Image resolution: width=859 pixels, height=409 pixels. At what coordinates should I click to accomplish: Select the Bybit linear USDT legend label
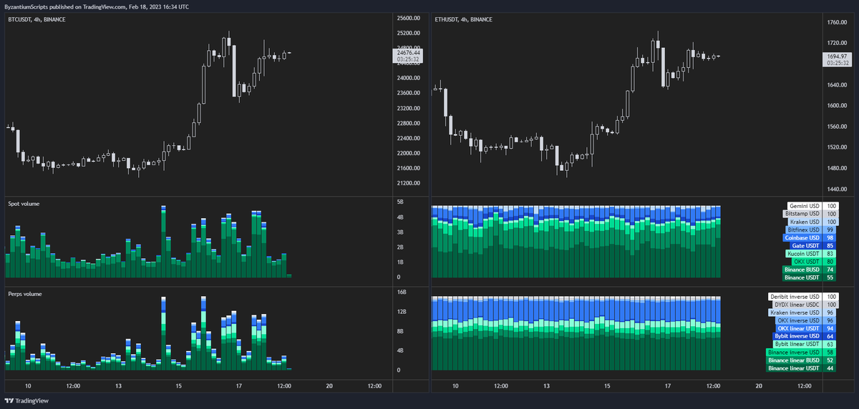coord(797,344)
